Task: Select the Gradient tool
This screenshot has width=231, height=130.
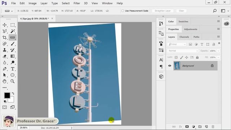Action: pos(13,56)
